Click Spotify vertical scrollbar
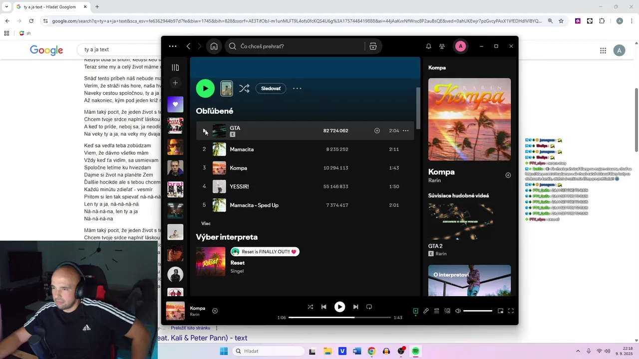 418,109
